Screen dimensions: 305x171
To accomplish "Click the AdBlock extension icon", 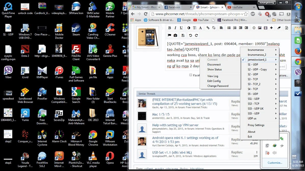I will 253,14.
